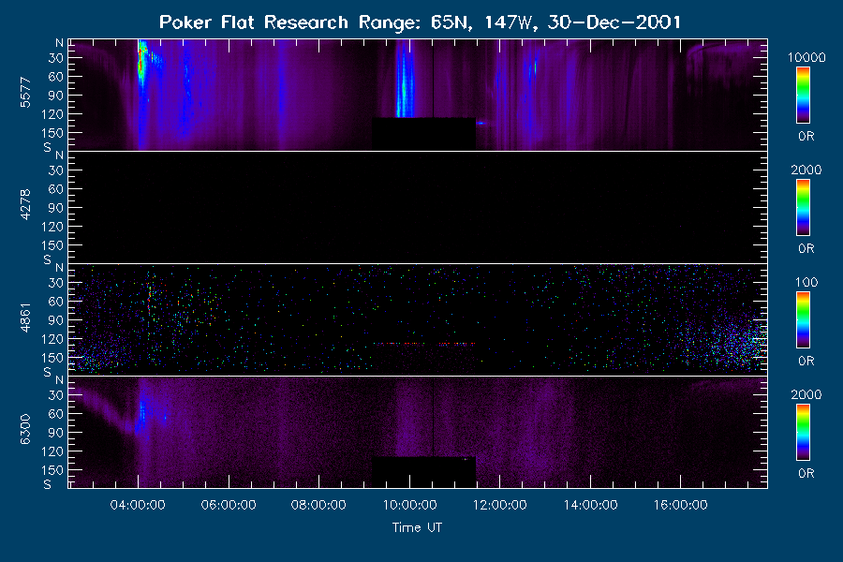Click the 0R label beside the 6300 panel
The width and height of the screenshot is (843, 562).
click(806, 474)
